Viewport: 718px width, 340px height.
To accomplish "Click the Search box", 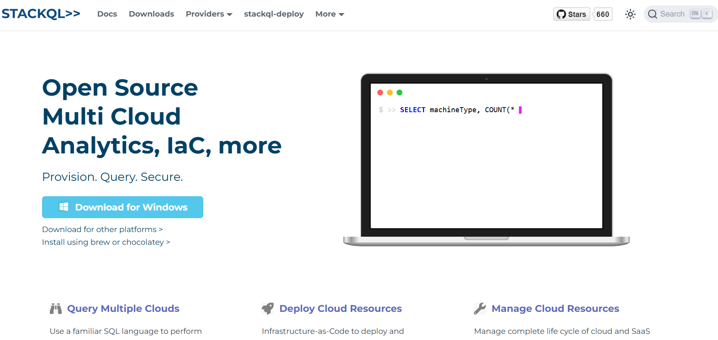I will click(x=681, y=14).
